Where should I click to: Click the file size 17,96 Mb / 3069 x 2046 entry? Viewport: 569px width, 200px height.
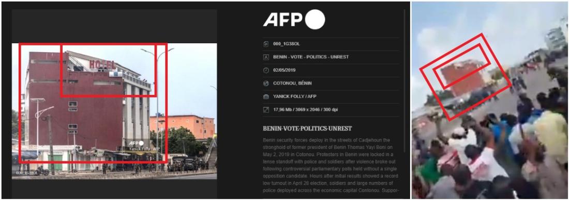click(306, 110)
